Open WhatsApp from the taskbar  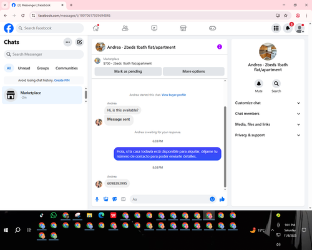[54, 215]
